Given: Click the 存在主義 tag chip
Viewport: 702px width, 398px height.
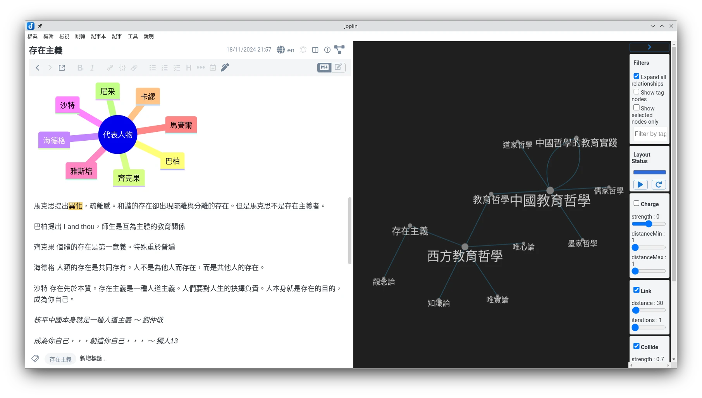Looking at the screenshot, I should [60, 359].
